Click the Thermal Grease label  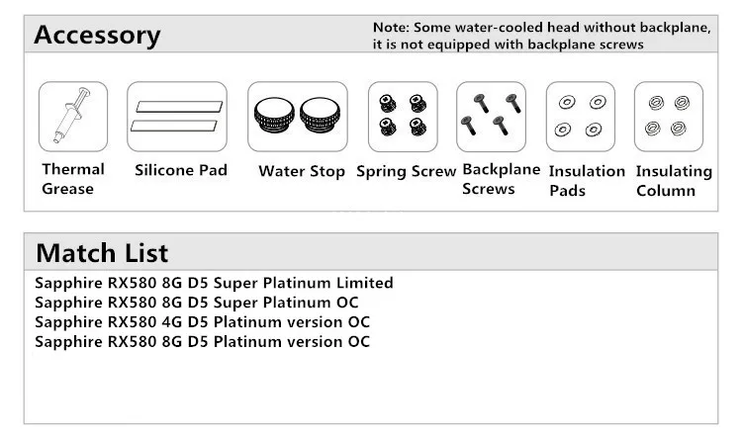(x=73, y=179)
